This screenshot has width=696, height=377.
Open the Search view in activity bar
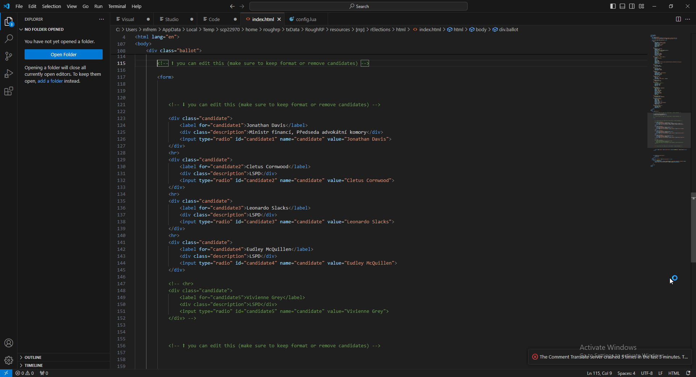pos(8,39)
